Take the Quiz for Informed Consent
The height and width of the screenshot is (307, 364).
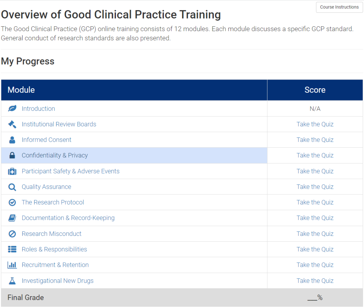pyautogui.click(x=315, y=140)
